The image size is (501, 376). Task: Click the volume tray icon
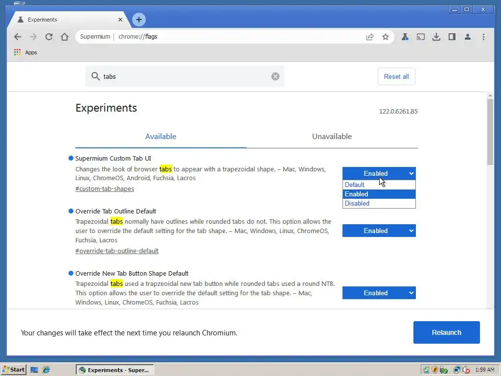pos(466,370)
